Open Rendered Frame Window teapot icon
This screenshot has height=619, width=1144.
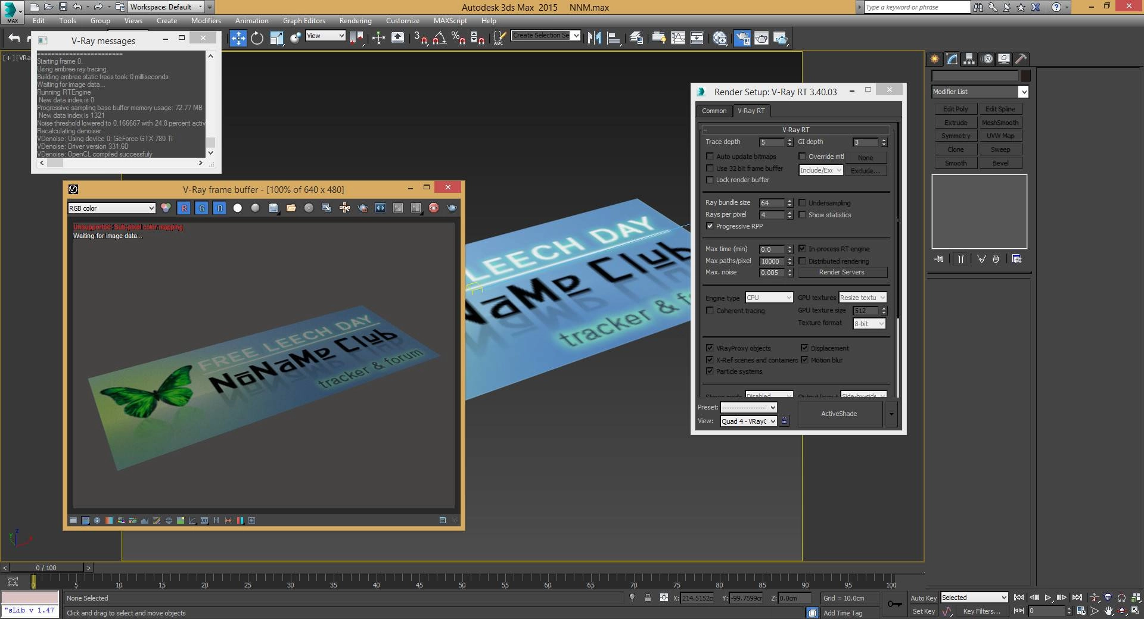(761, 38)
